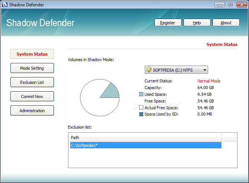This screenshot has height=183, width=249.
Task: Click the Actual Free Space color swatch
Action: click(141, 108)
